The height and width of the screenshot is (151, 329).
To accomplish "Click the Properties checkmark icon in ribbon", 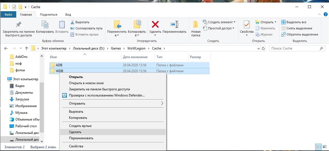I will tap(247, 25).
